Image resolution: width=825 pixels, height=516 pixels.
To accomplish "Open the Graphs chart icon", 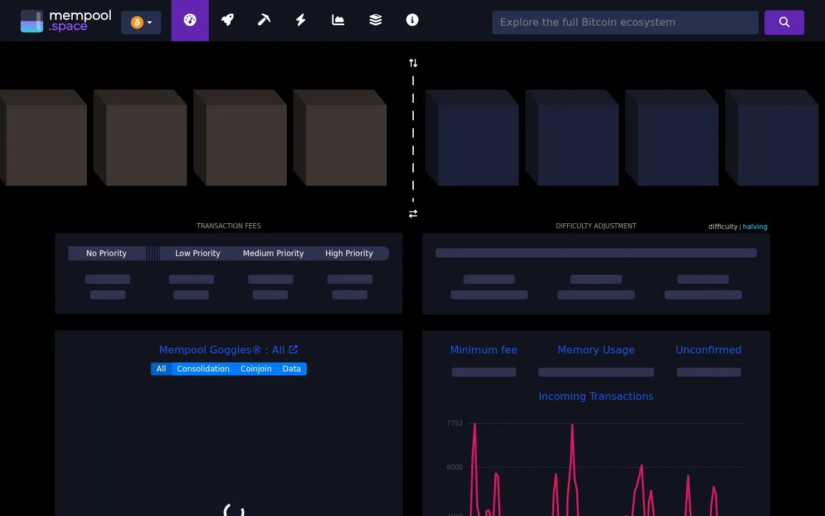I will point(338,20).
